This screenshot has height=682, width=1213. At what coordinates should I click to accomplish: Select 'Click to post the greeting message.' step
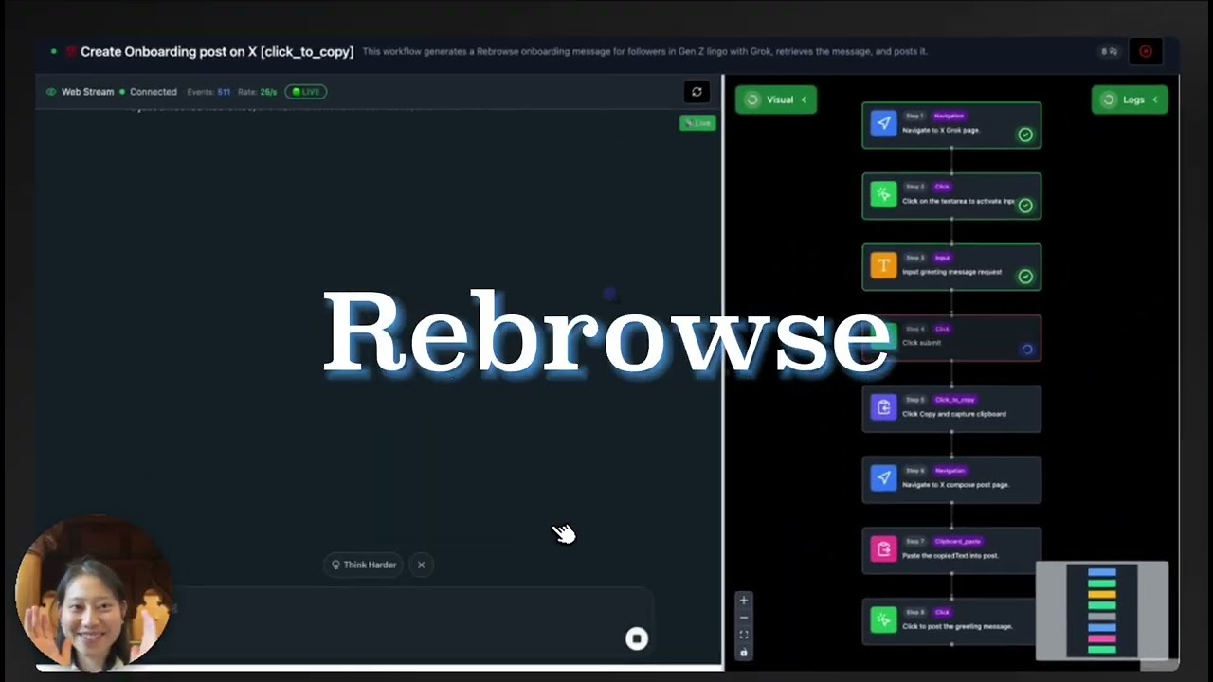(951, 621)
